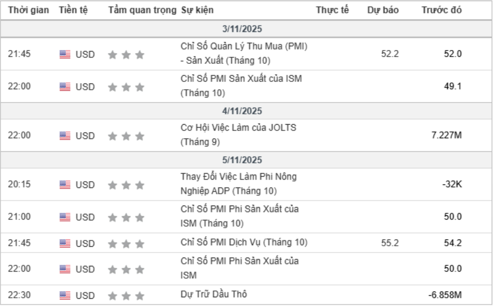This screenshot has width=493, height=306.
Task: Click the US flag beside the 21:45 manufacturing PMI event
Action: click(65, 54)
